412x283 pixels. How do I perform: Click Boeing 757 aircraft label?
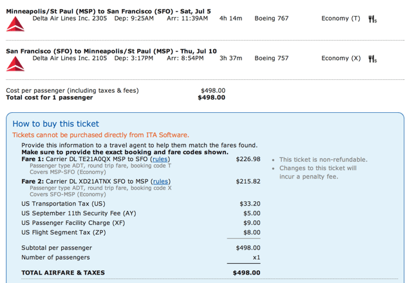[x=272, y=58]
